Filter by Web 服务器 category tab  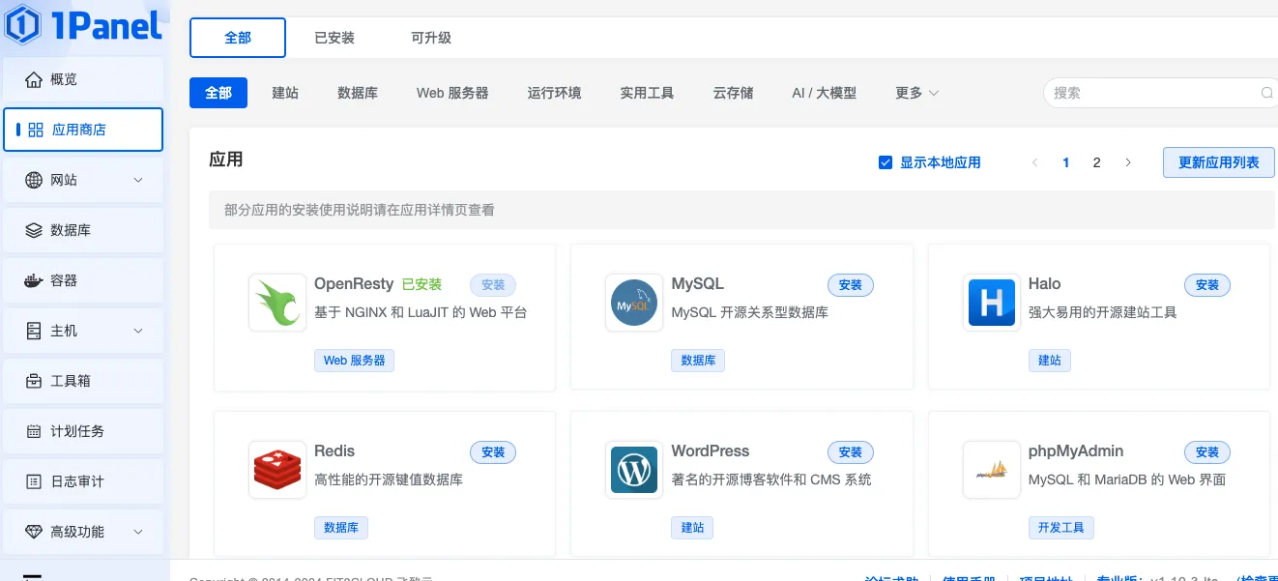tap(452, 93)
